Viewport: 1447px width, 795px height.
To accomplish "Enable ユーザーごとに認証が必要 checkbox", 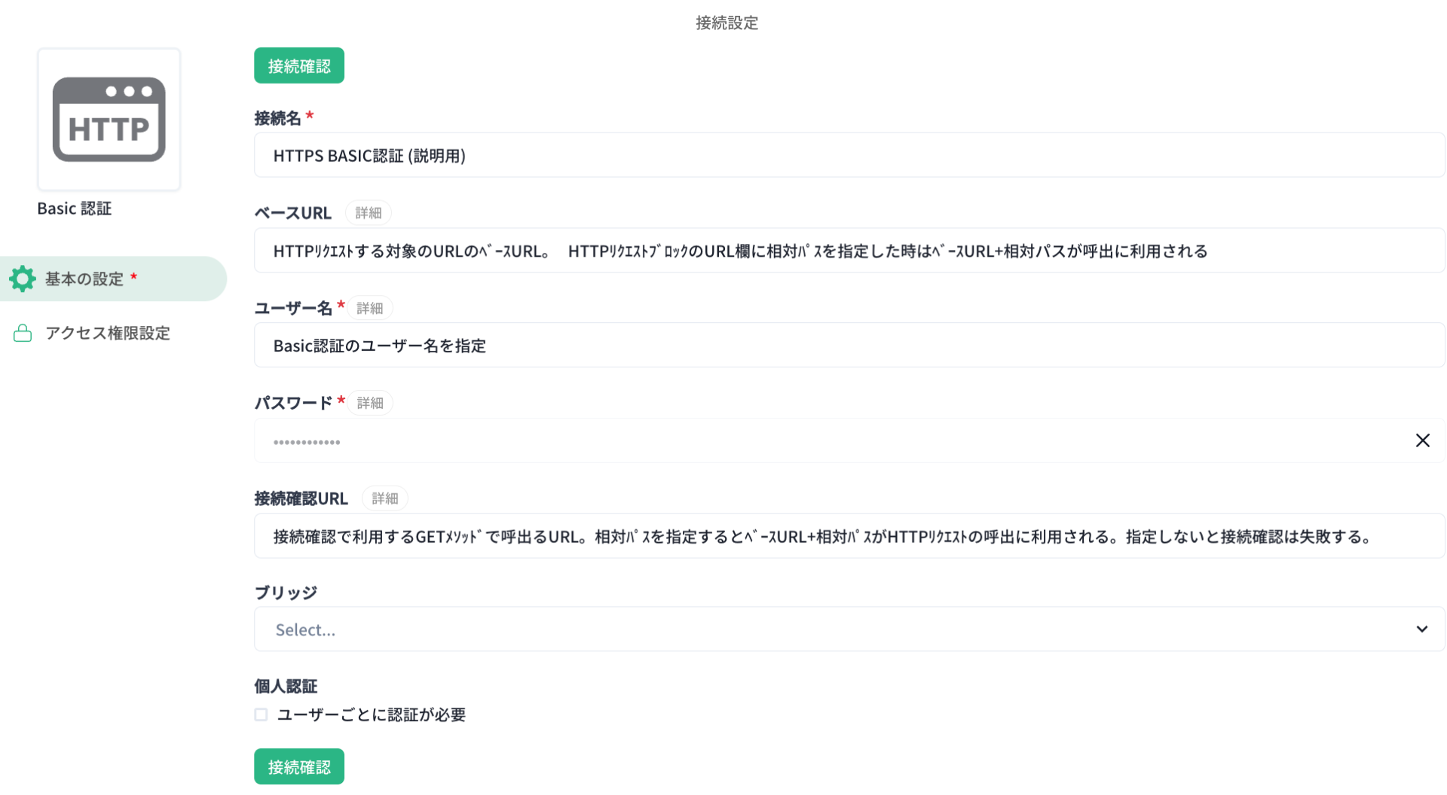I will 261,714.
